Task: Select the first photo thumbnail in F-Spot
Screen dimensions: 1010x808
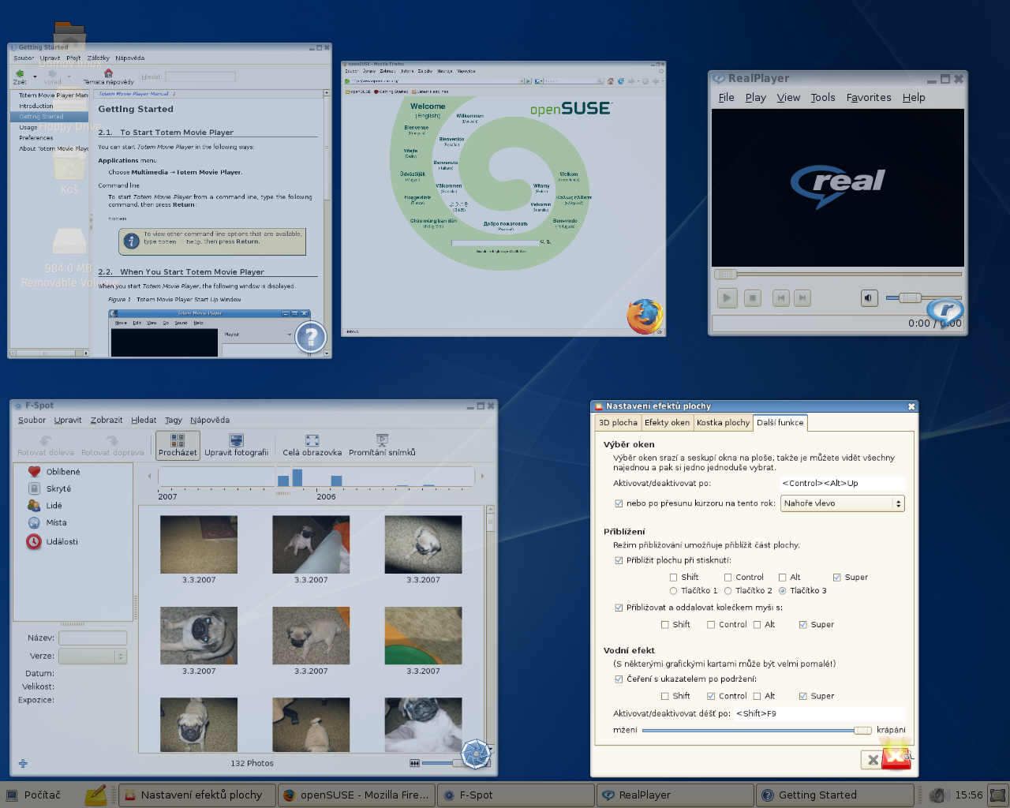Action: pos(199,544)
